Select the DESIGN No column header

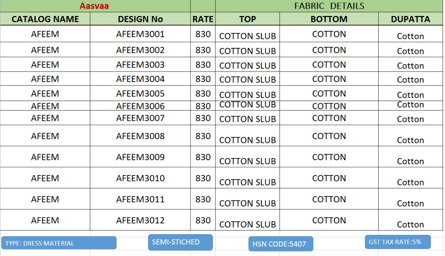(x=140, y=19)
